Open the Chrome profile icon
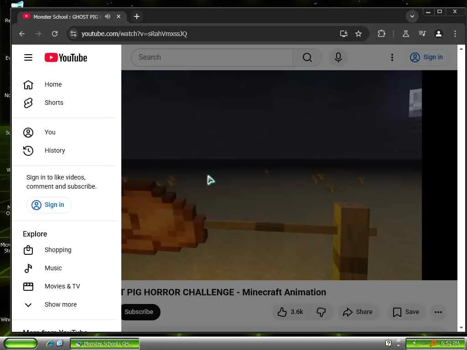 (x=439, y=34)
